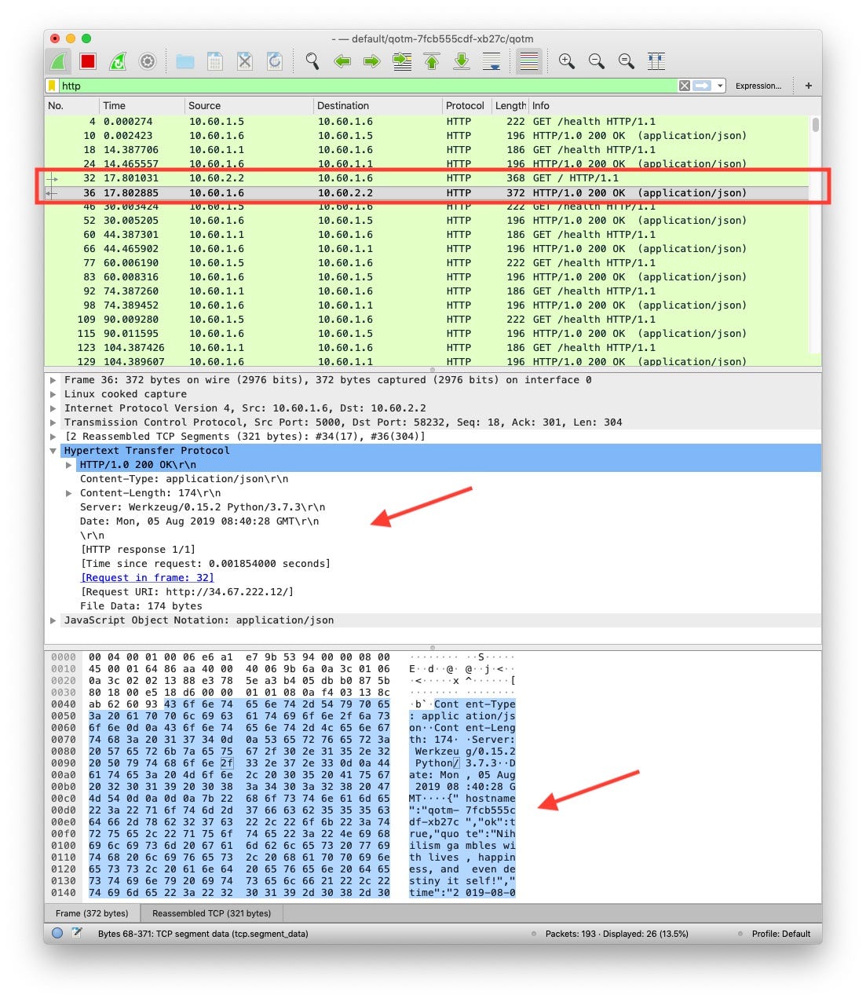Sort packets by Time column
866x1002 pixels.
pos(141,106)
